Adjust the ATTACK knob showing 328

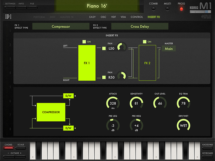[113, 103]
